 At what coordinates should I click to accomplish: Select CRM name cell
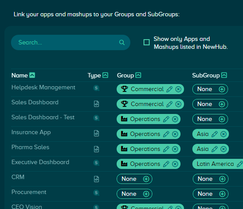(x=18, y=177)
